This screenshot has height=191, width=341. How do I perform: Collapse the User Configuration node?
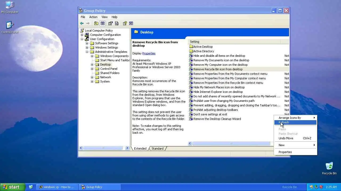coord(82,39)
